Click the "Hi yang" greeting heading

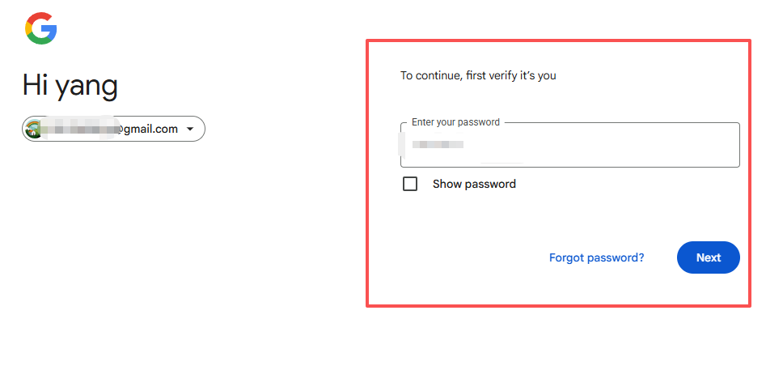70,85
